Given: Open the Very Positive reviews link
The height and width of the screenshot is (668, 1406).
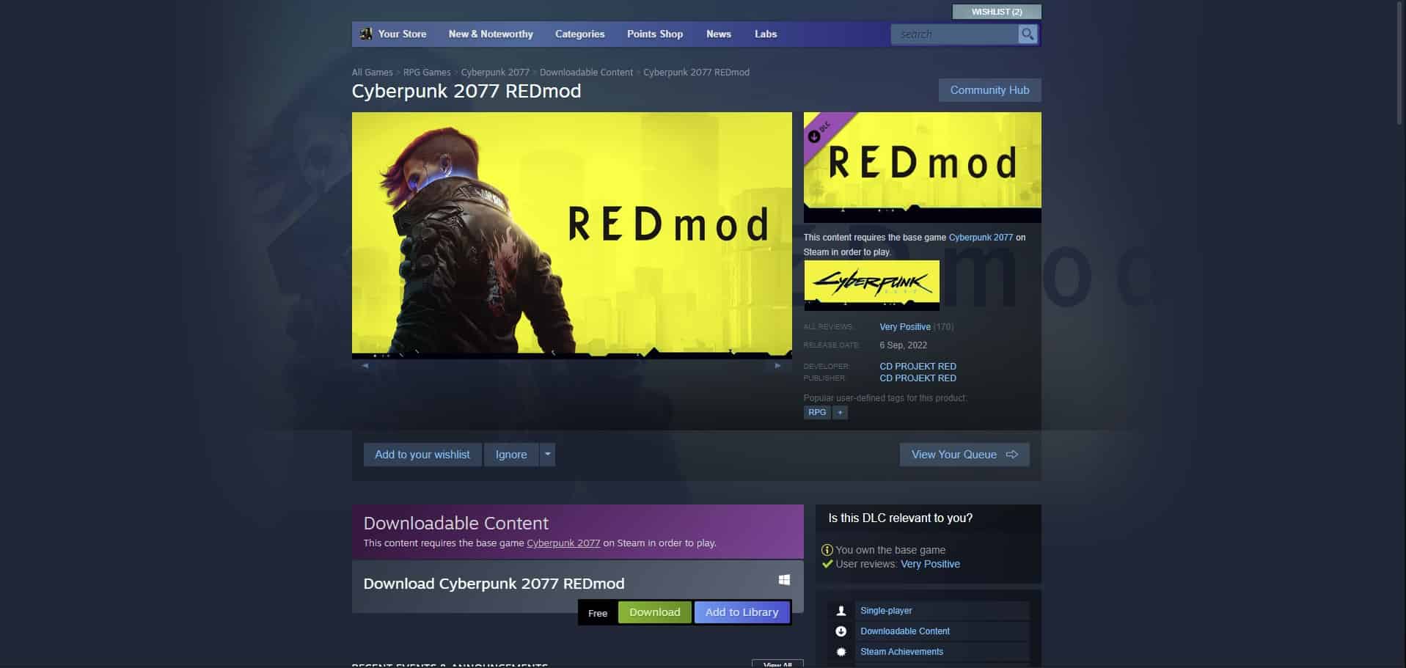Looking at the screenshot, I should [905, 326].
